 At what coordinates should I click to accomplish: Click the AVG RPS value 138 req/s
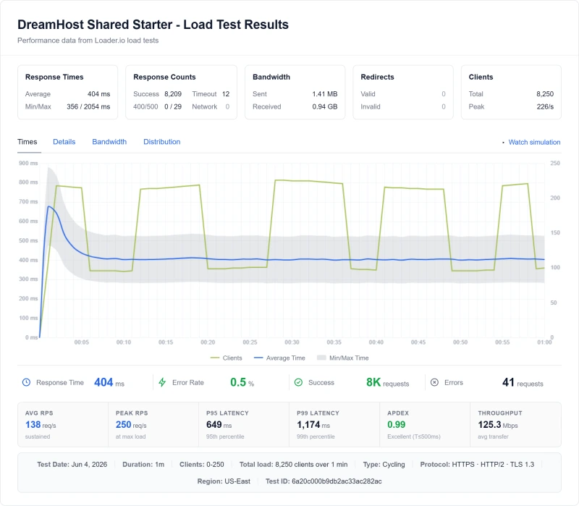41,425
